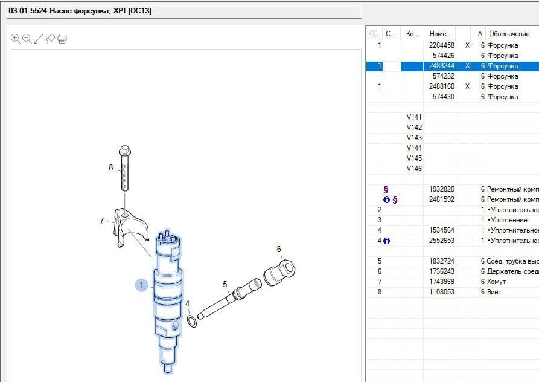This screenshot has width=539, height=382.
Task: Click the Номе... column header
Action: tap(439, 34)
